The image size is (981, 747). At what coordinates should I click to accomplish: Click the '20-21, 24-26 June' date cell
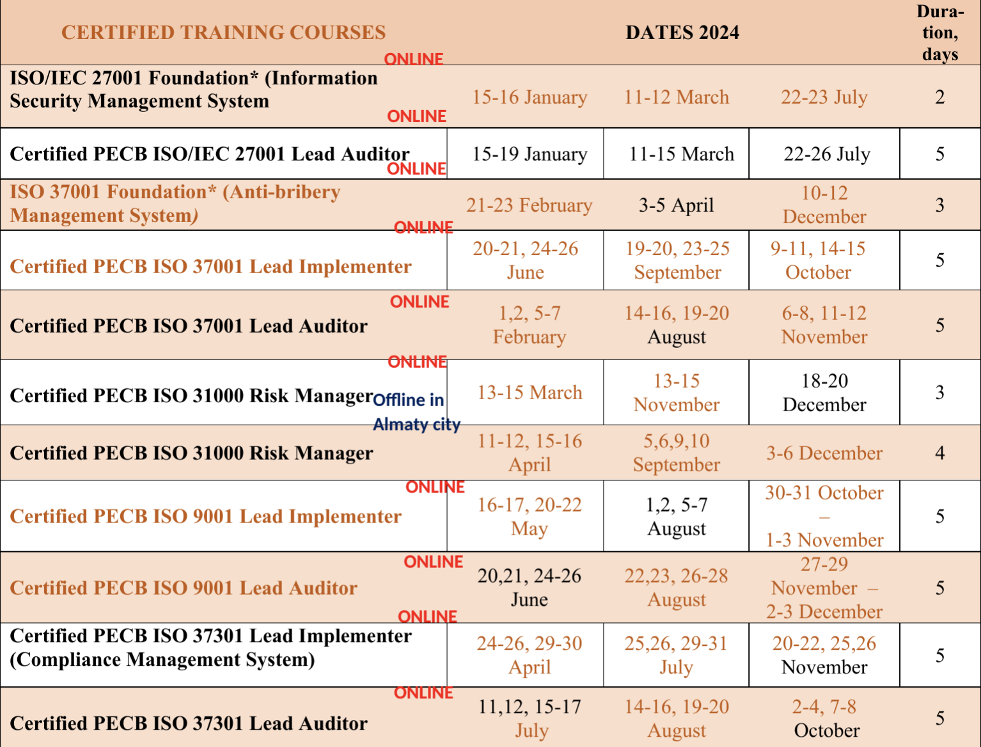526,260
